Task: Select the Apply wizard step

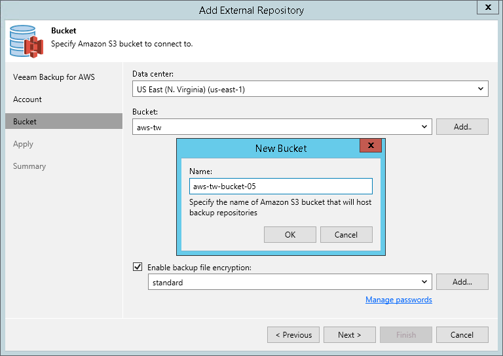Action: pos(23,144)
